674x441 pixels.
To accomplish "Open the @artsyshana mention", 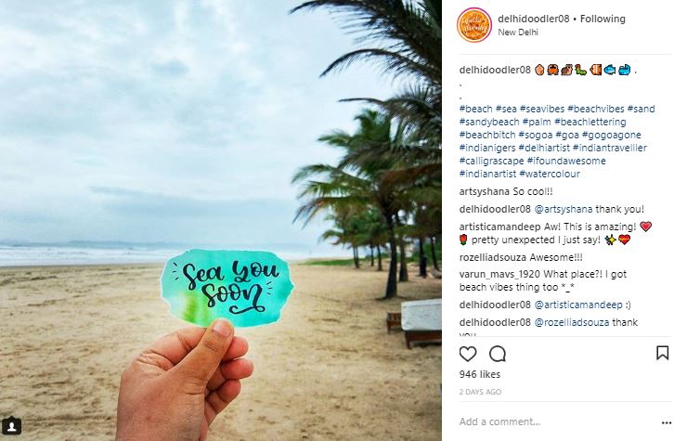I will point(564,209).
